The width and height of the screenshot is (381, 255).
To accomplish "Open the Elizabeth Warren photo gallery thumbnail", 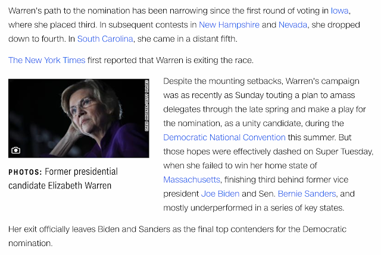I will pyautogui.click(x=79, y=118).
